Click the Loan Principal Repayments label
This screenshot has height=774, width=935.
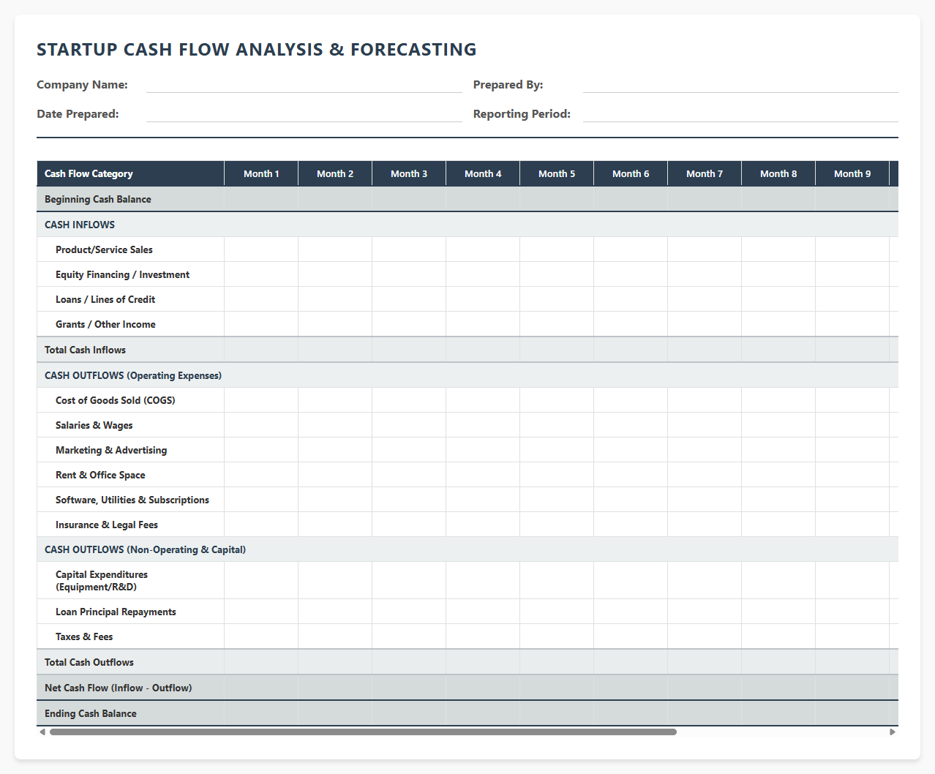116,612
